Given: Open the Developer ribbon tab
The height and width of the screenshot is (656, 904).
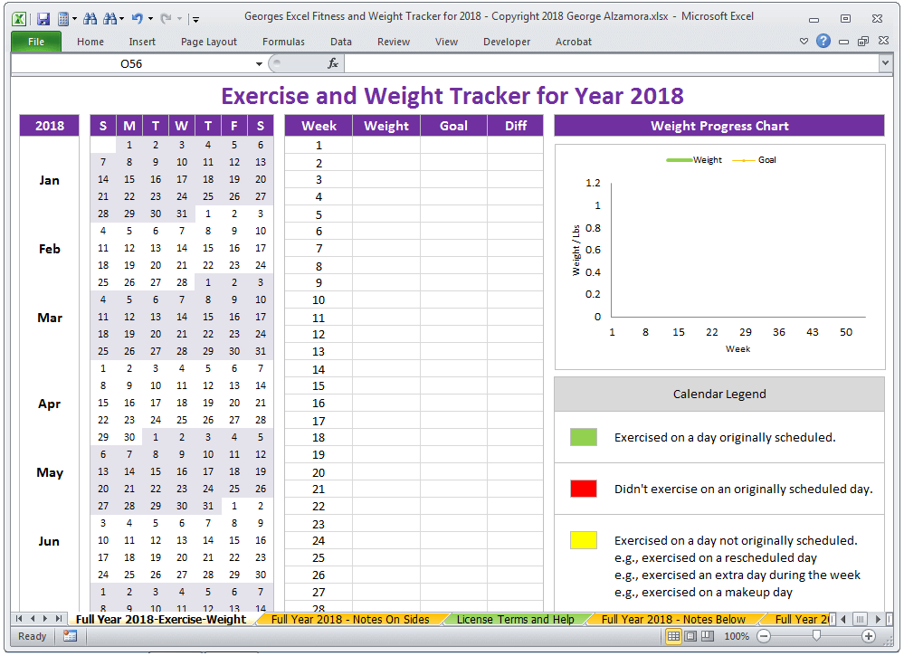Looking at the screenshot, I should tap(506, 42).
